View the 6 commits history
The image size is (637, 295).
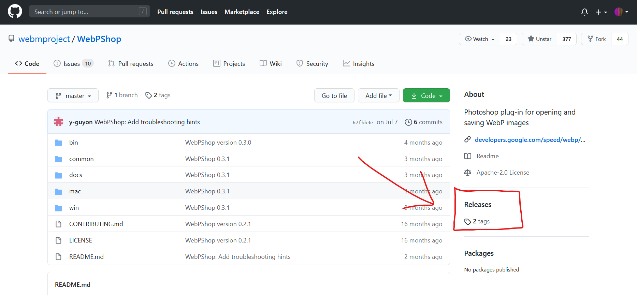click(423, 122)
